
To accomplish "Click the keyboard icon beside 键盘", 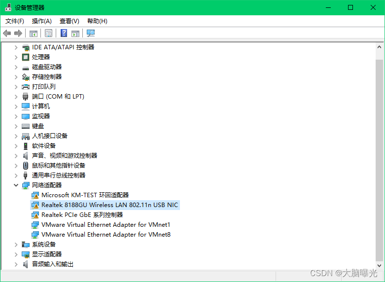I will pyautogui.click(x=26, y=126).
